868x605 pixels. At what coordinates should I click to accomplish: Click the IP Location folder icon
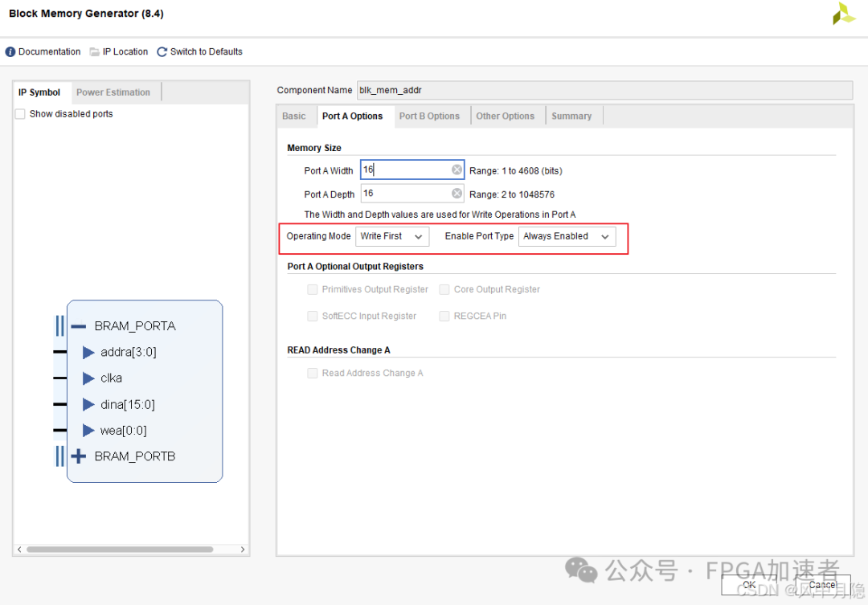[x=95, y=52]
